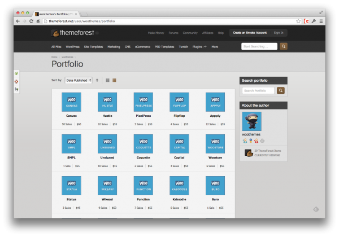
Task: Open the red bracket extension icon
Action: point(306,21)
